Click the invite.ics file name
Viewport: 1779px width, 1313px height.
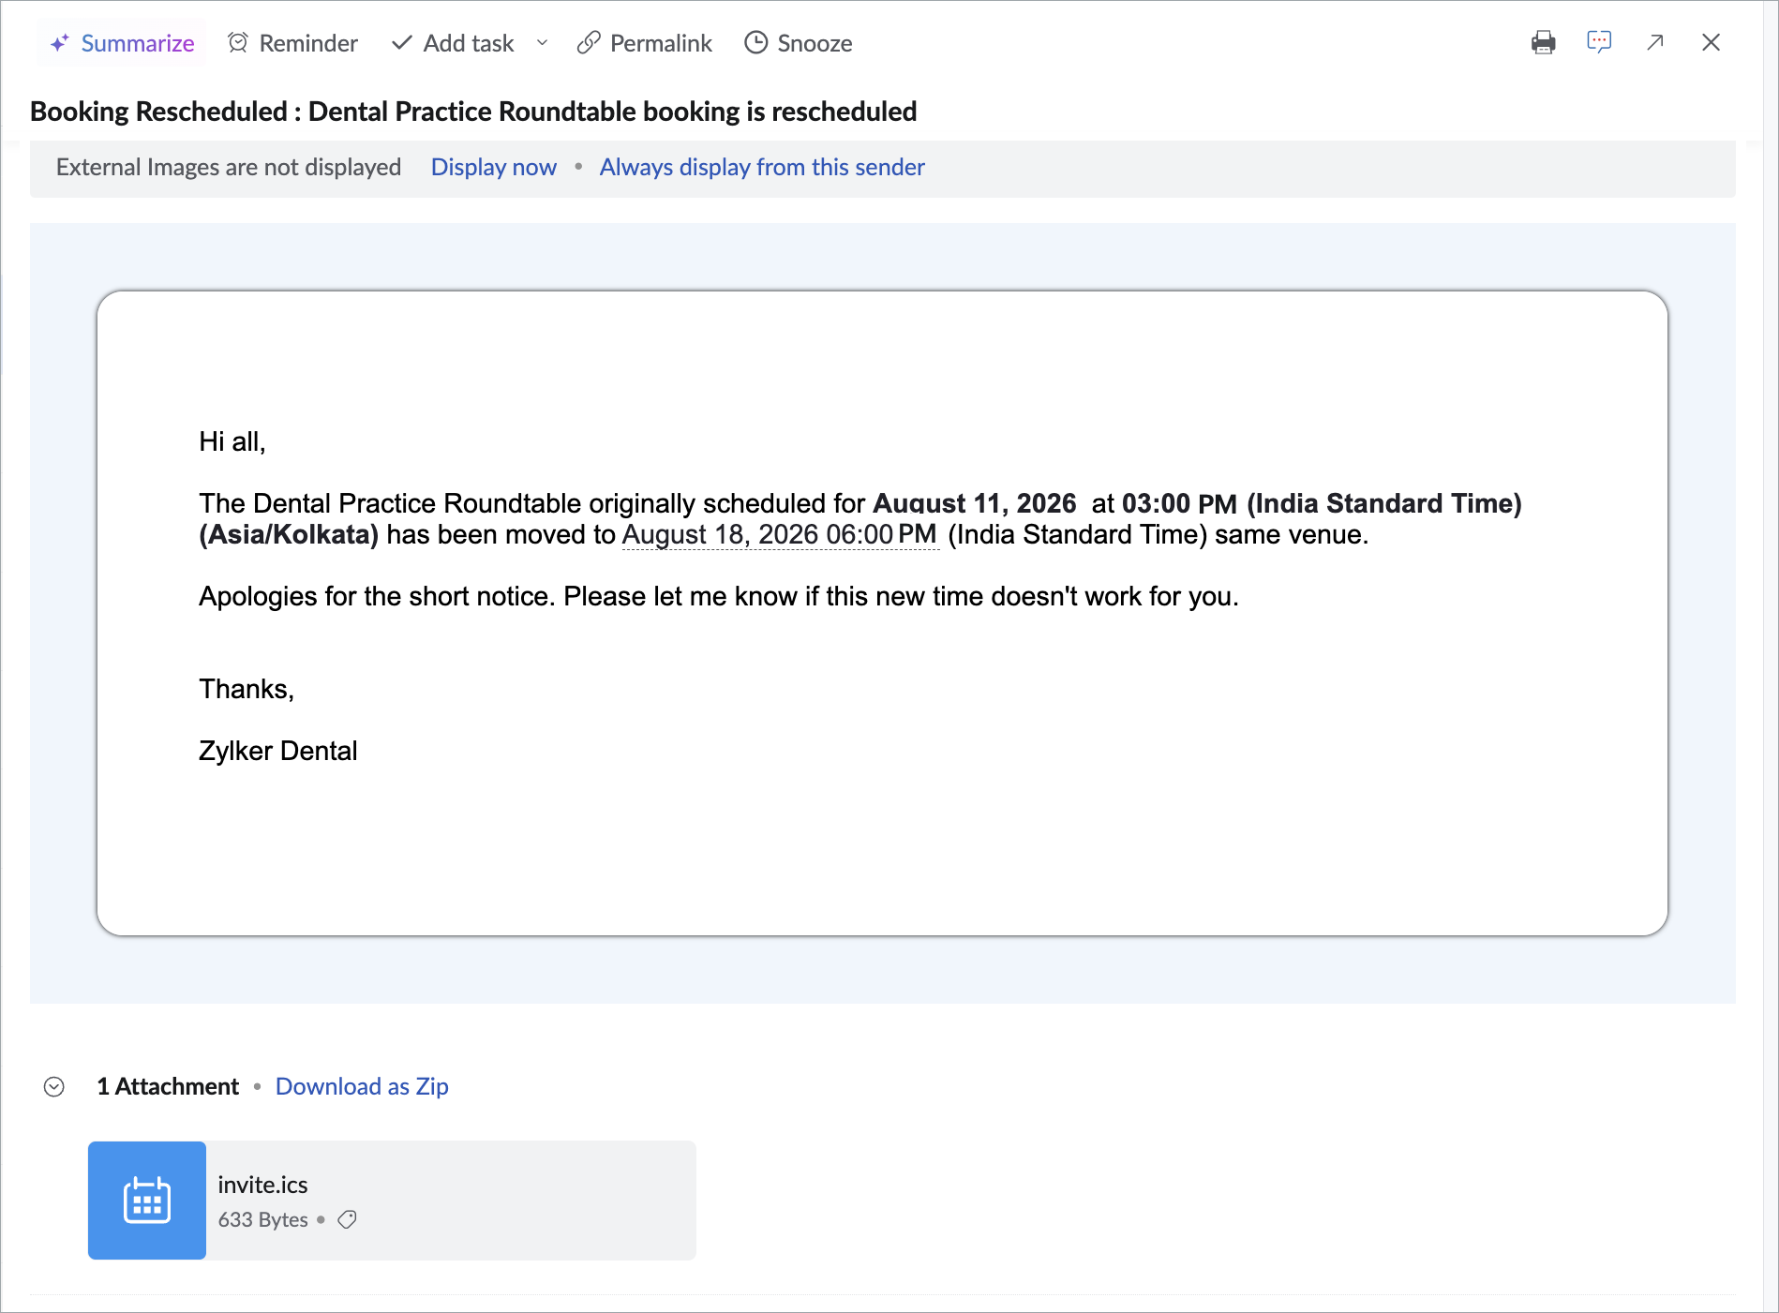[x=262, y=1185]
